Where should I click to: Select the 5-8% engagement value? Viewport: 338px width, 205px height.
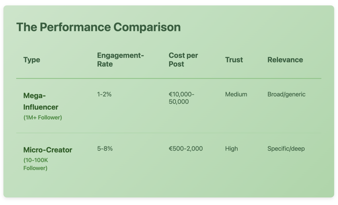point(105,149)
